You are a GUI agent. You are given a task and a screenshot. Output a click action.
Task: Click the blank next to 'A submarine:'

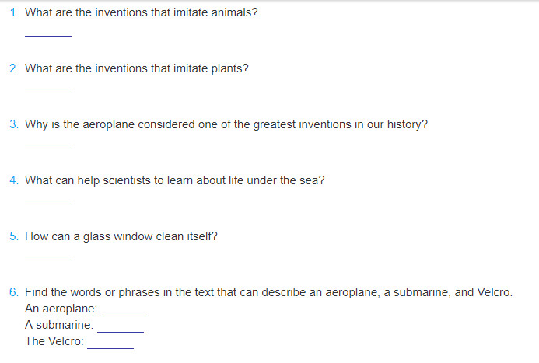coord(121,327)
